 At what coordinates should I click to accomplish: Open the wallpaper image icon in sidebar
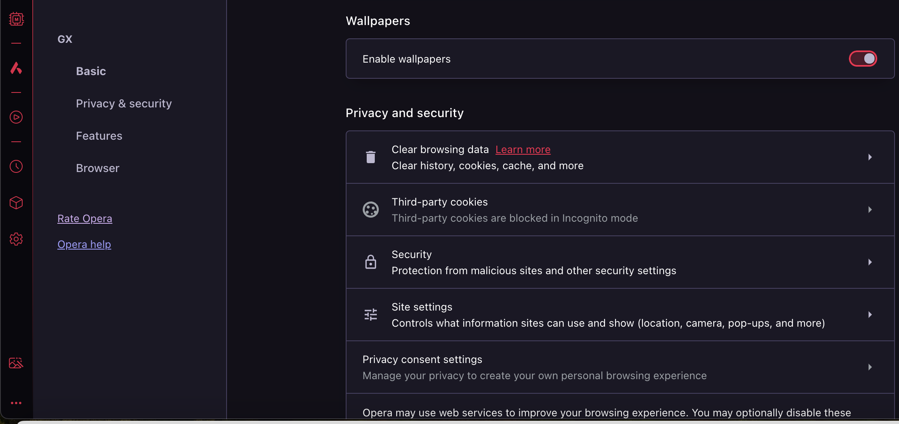coord(16,363)
